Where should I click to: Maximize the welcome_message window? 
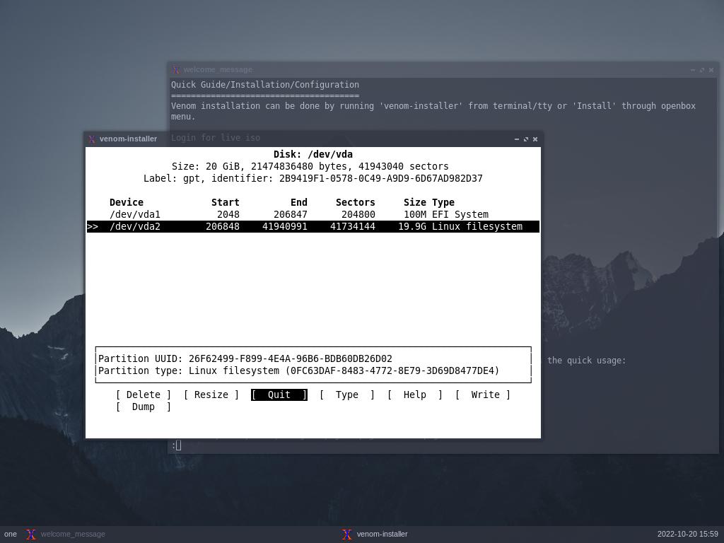pos(702,70)
